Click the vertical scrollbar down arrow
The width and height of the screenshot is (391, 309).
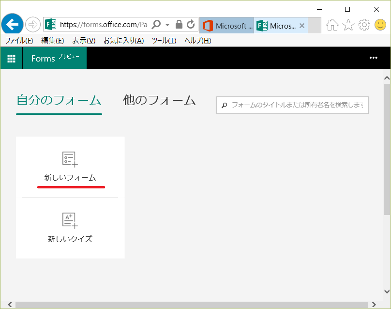(387, 291)
